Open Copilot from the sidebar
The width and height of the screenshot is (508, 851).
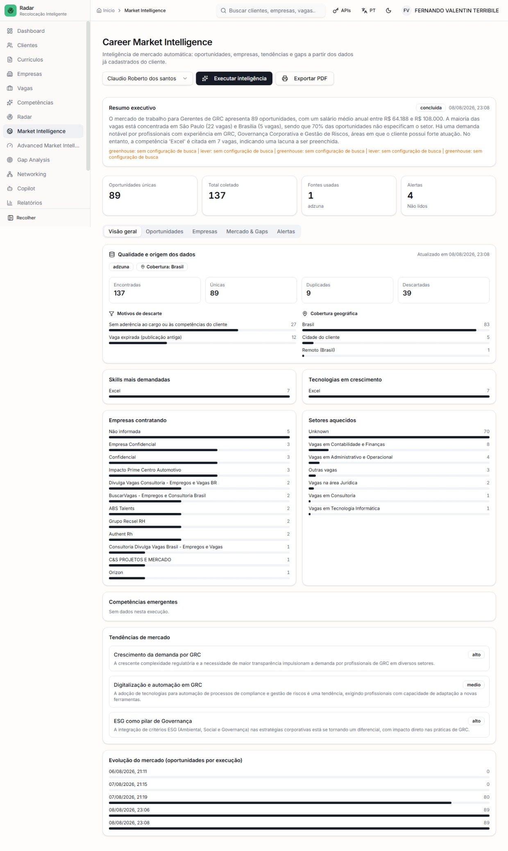pyautogui.click(x=43, y=188)
